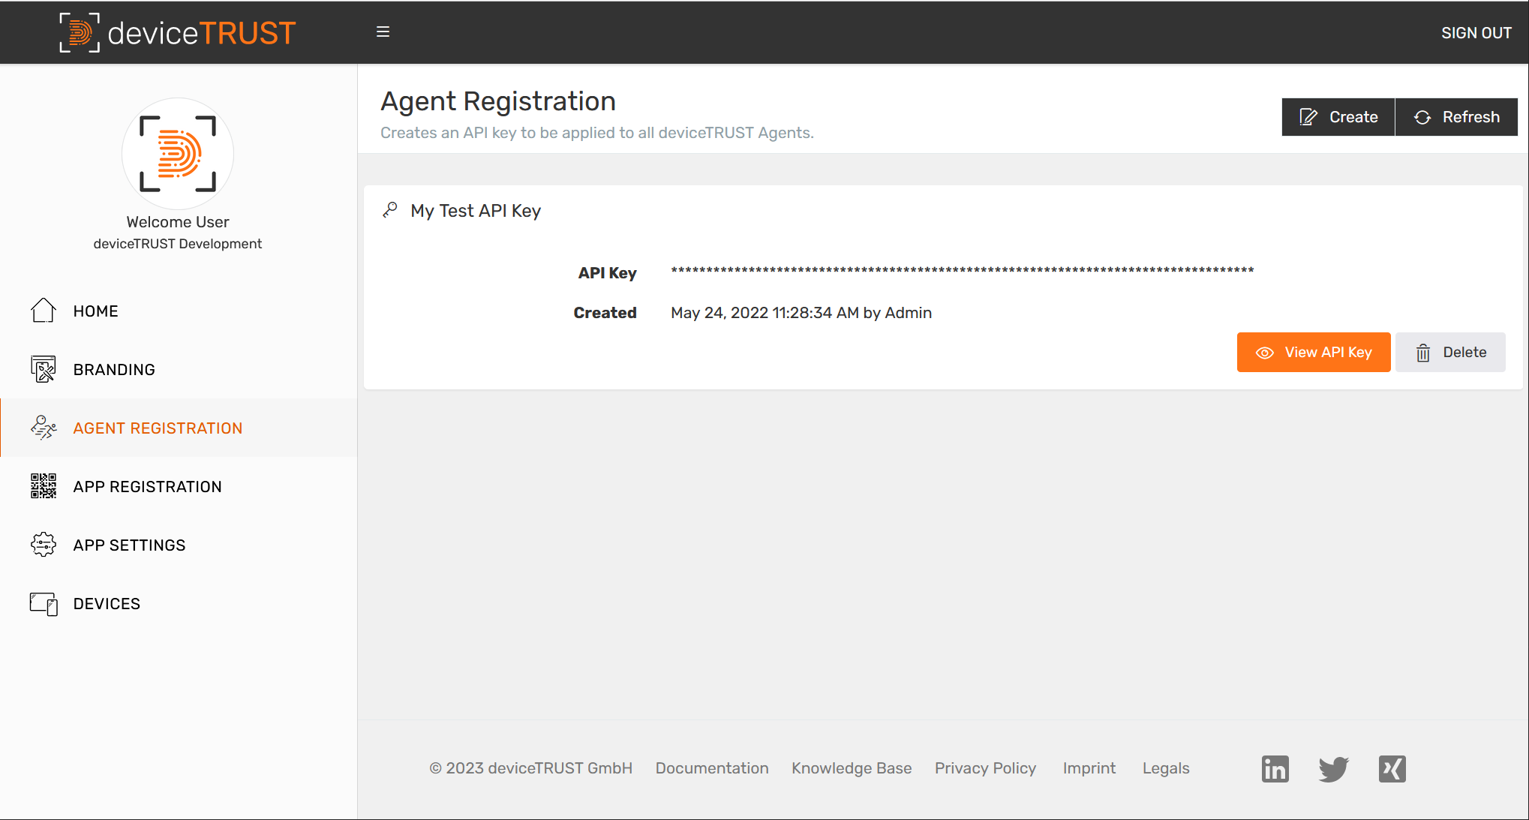Select the Legals footer menu item
1529x820 pixels.
[1167, 767]
